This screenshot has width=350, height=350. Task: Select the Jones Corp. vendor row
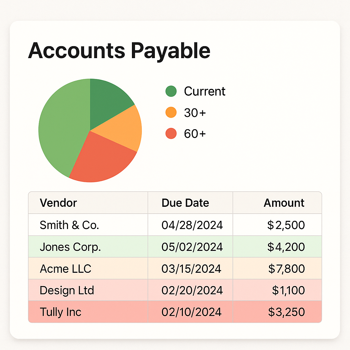click(x=70, y=247)
